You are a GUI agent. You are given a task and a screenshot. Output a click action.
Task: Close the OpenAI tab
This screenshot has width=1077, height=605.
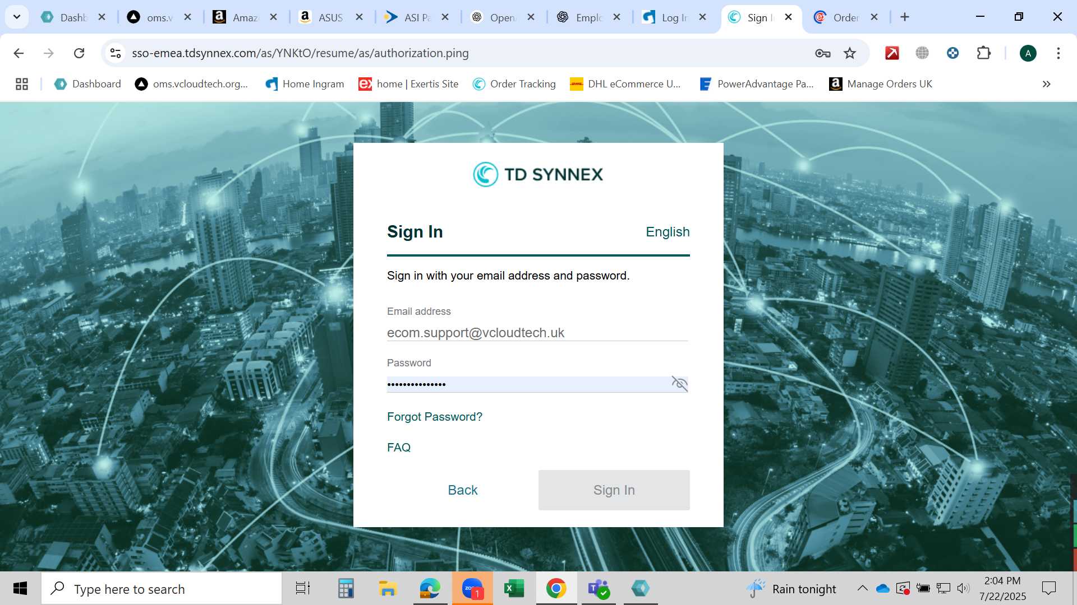[x=531, y=17]
